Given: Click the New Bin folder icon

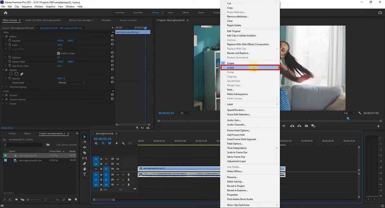Looking at the screenshot, I should 70,200.
